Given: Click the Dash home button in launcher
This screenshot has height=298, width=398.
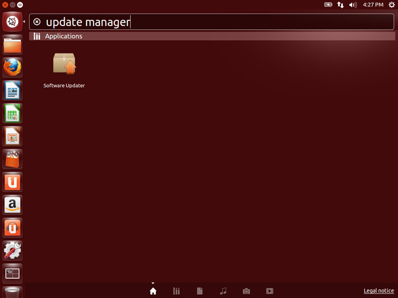Looking at the screenshot, I should pyautogui.click(x=12, y=22).
